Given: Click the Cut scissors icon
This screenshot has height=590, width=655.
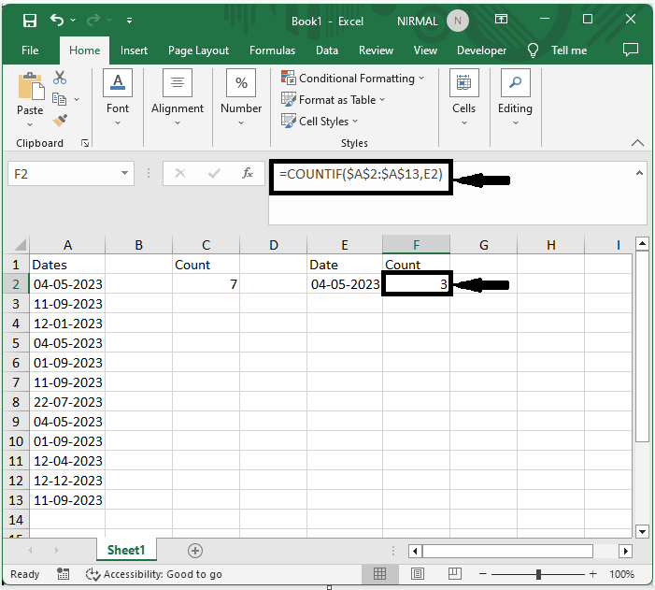Looking at the screenshot, I should coord(60,78).
